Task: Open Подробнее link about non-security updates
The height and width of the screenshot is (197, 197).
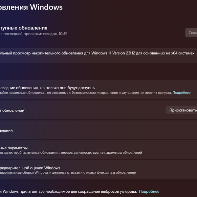Action: 182,93
